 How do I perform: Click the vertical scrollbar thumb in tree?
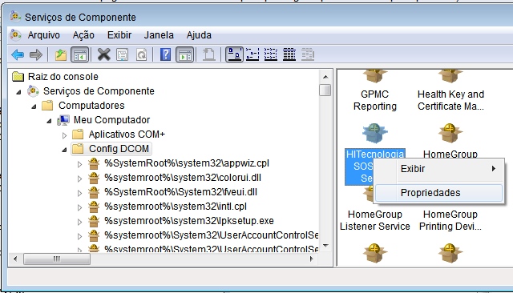[x=325, y=90]
